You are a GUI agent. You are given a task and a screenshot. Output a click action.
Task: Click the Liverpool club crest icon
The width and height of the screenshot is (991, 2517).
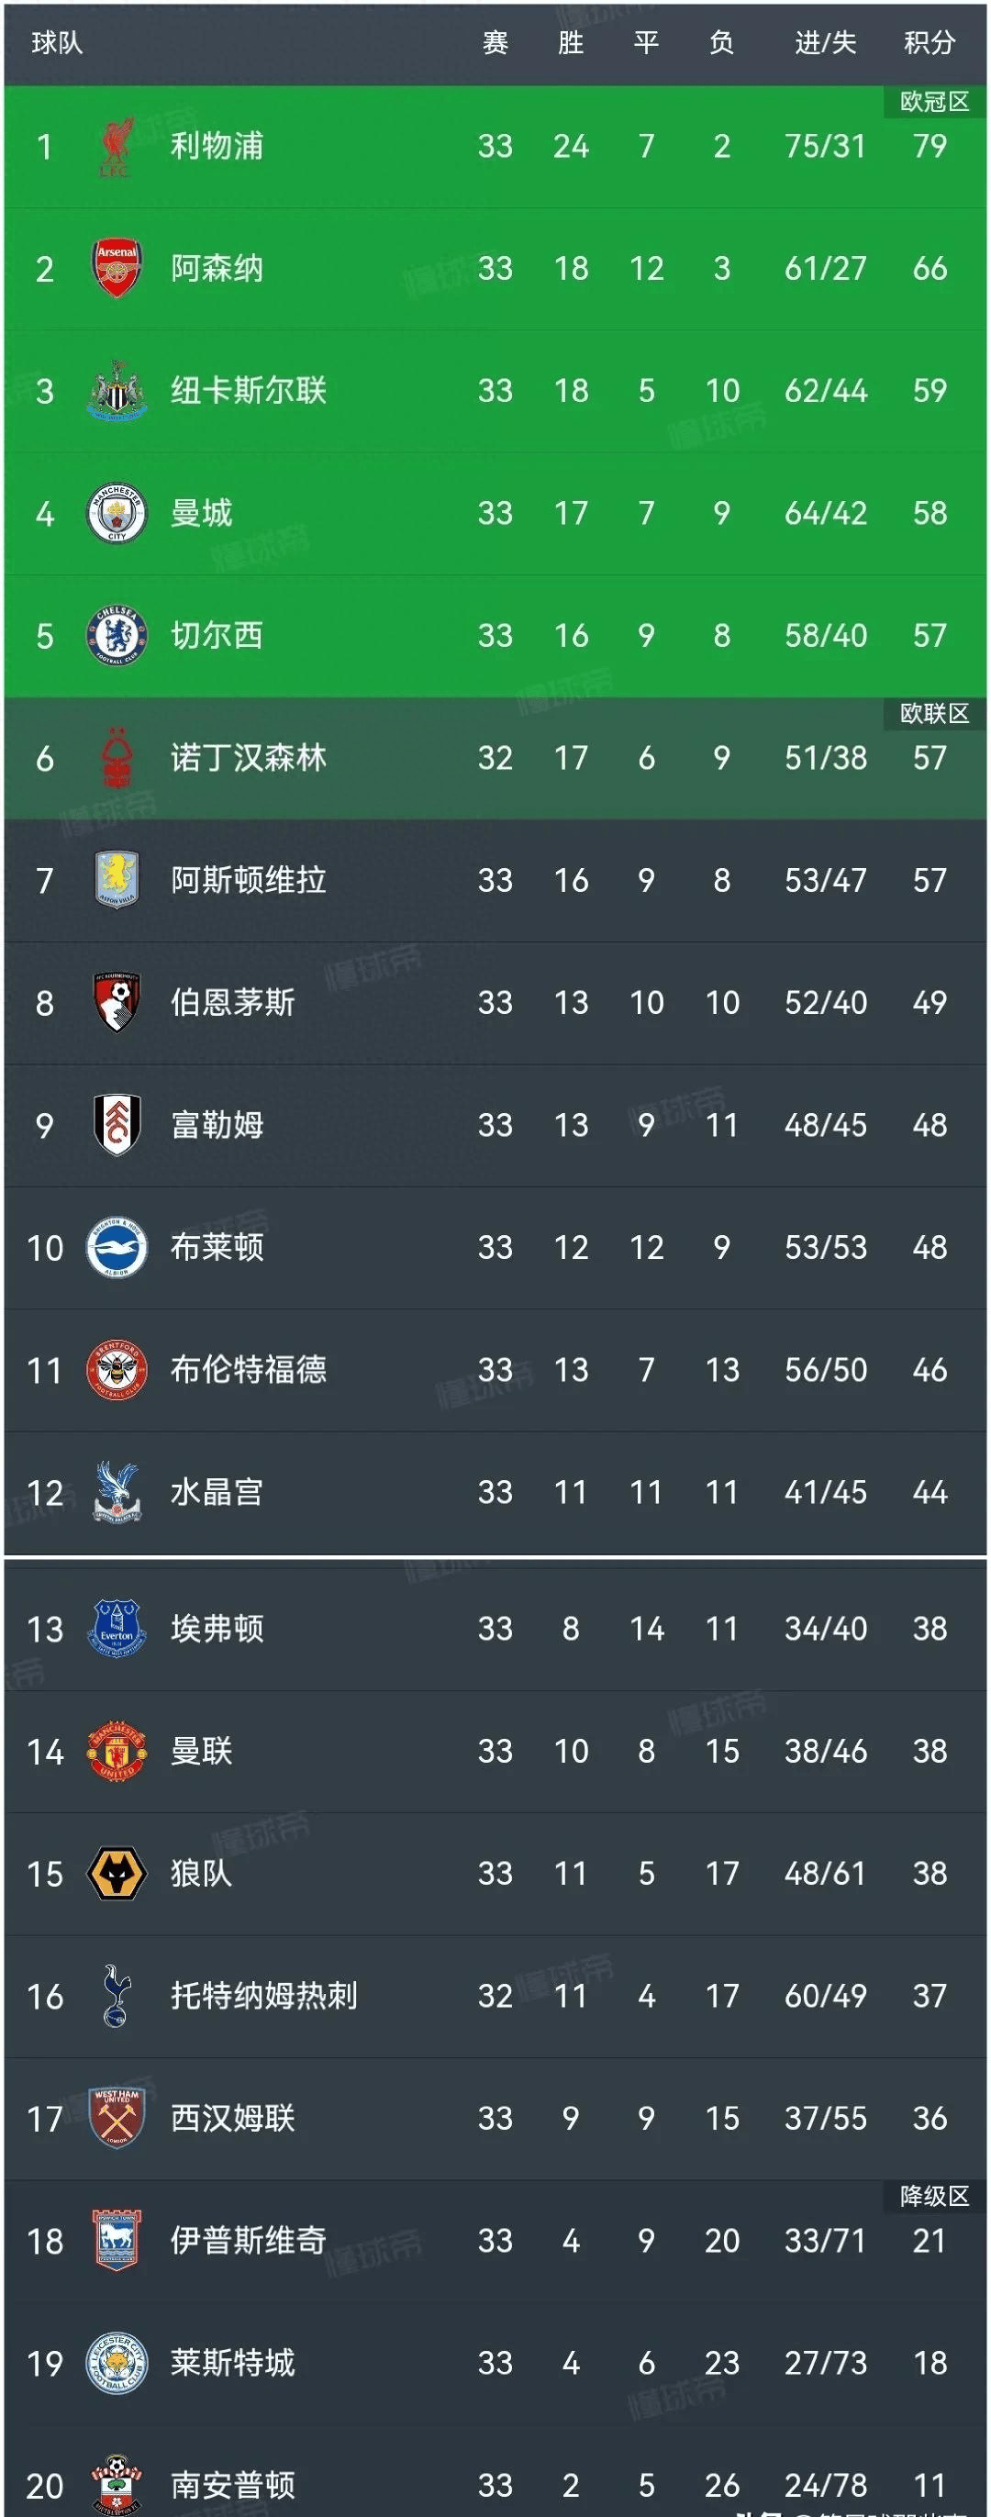coord(117,147)
